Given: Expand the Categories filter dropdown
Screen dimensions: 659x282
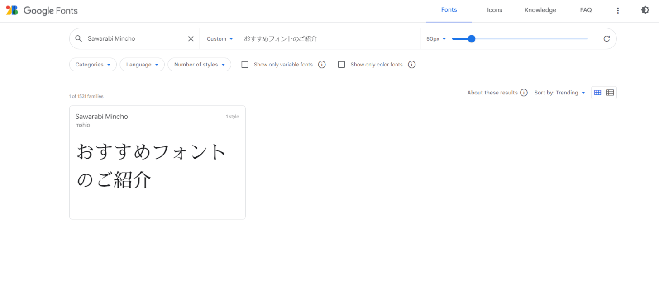Looking at the screenshot, I should [x=93, y=65].
